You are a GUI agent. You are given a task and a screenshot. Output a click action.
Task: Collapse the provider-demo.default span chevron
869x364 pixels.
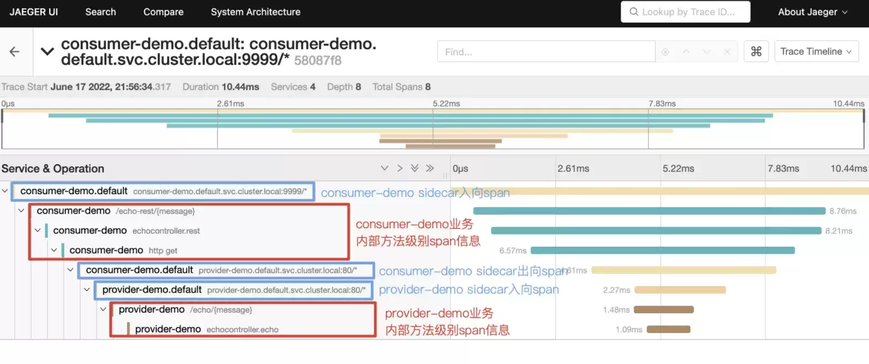click(x=87, y=289)
